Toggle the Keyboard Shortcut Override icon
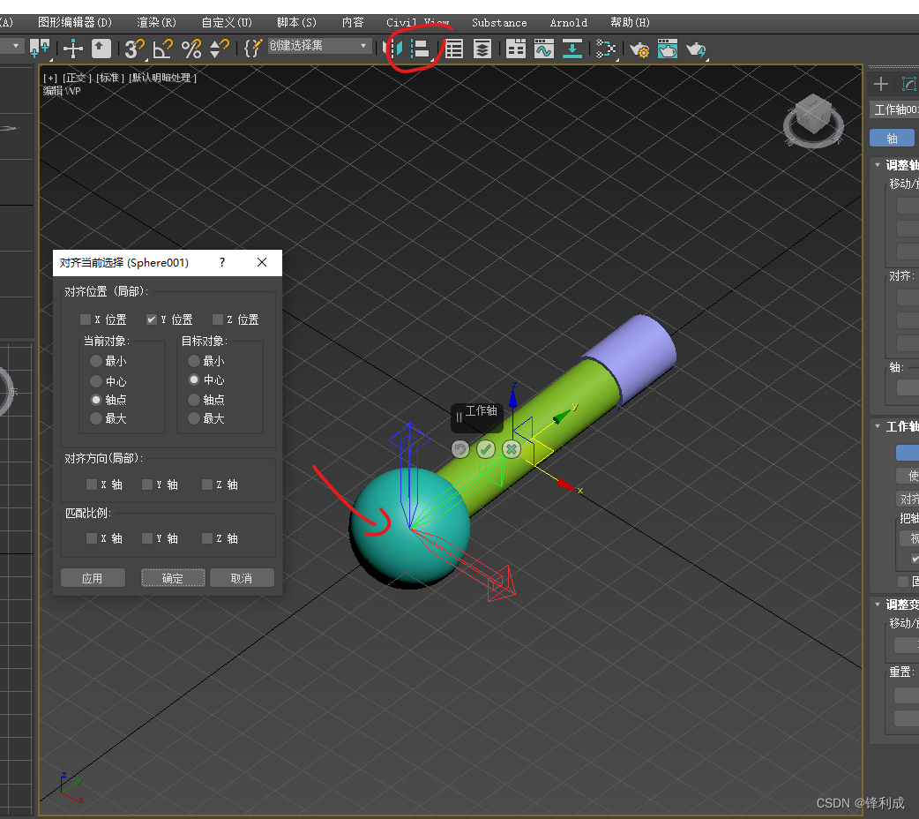Viewport: 919px width, 819px height. click(101, 49)
